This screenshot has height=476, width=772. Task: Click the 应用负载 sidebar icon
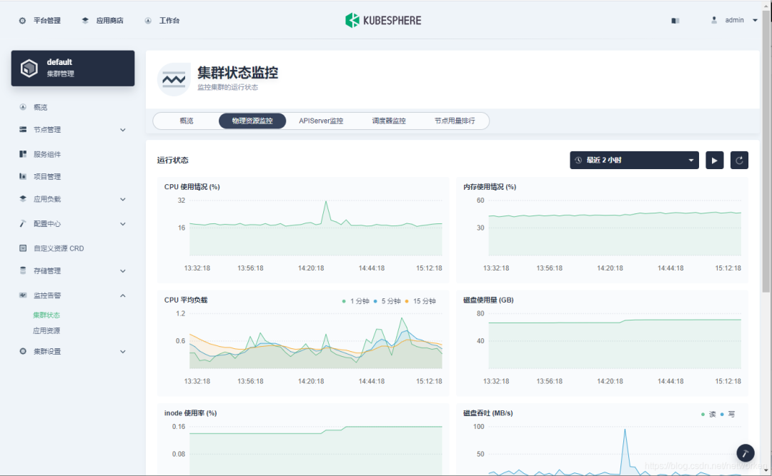tap(23, 198)
